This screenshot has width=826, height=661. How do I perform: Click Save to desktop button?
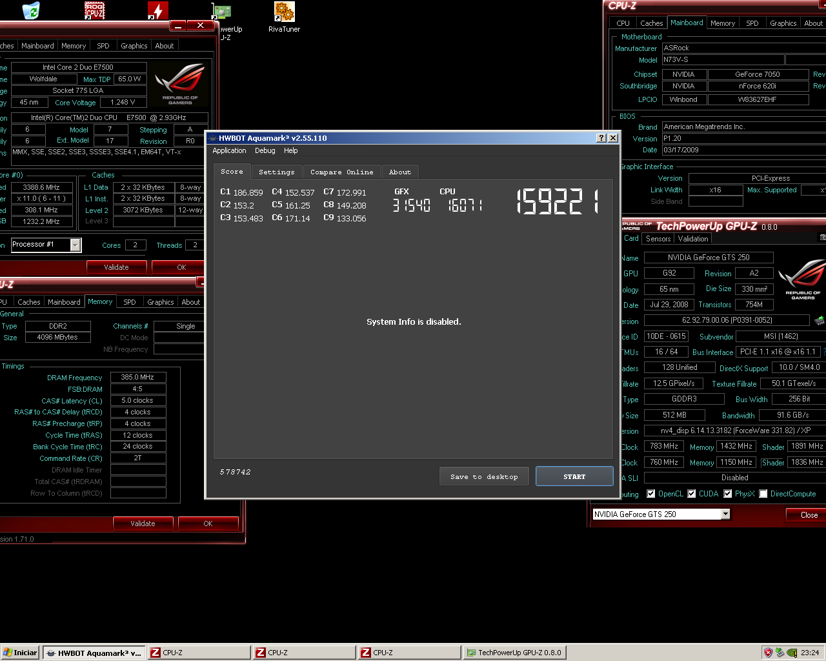pyautogui.click(x=485, y=476)
